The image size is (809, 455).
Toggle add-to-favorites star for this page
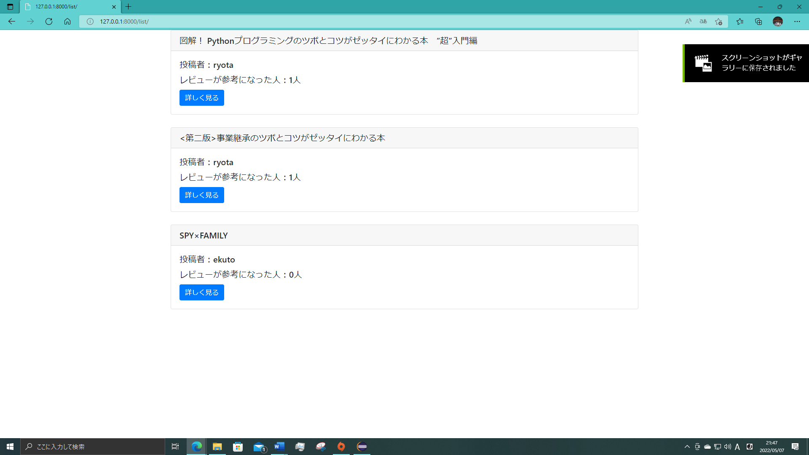click(x=719, y=21)
